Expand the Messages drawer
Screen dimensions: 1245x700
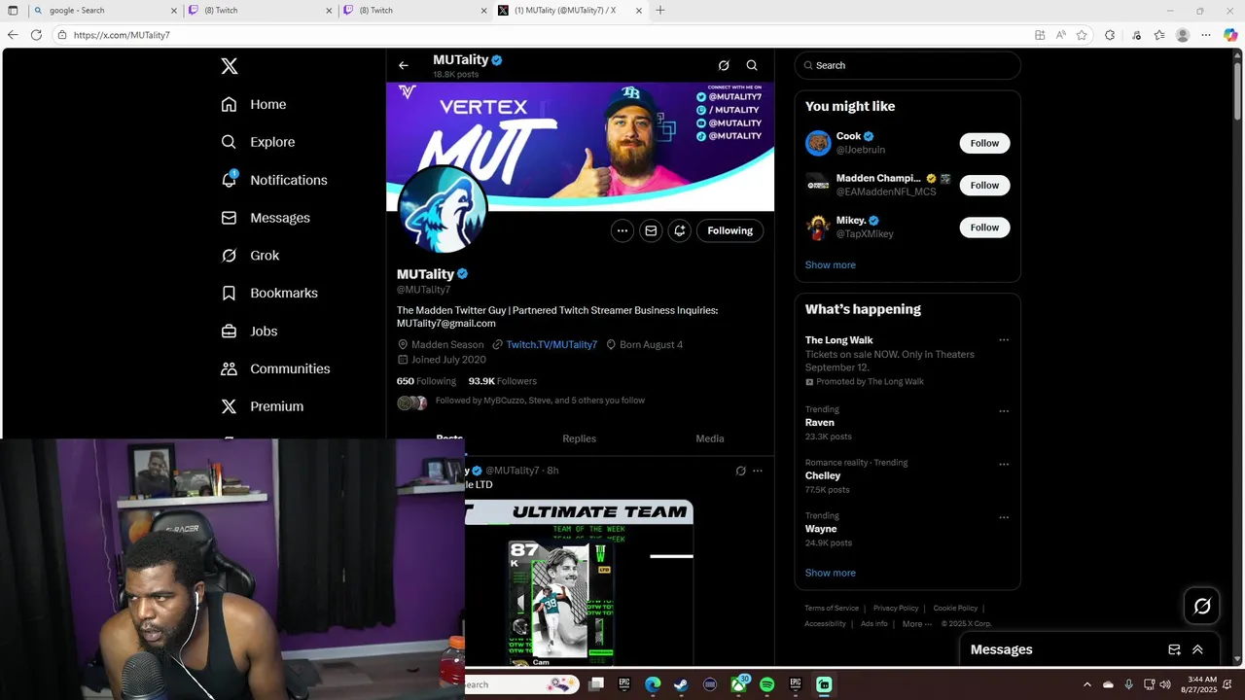point(1197,649)
